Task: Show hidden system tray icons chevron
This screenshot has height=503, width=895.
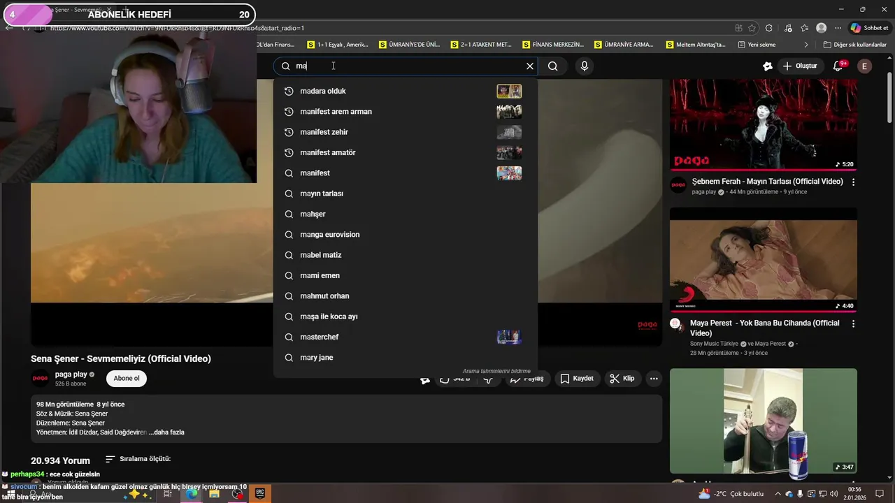Action: [x=778, y=494]
